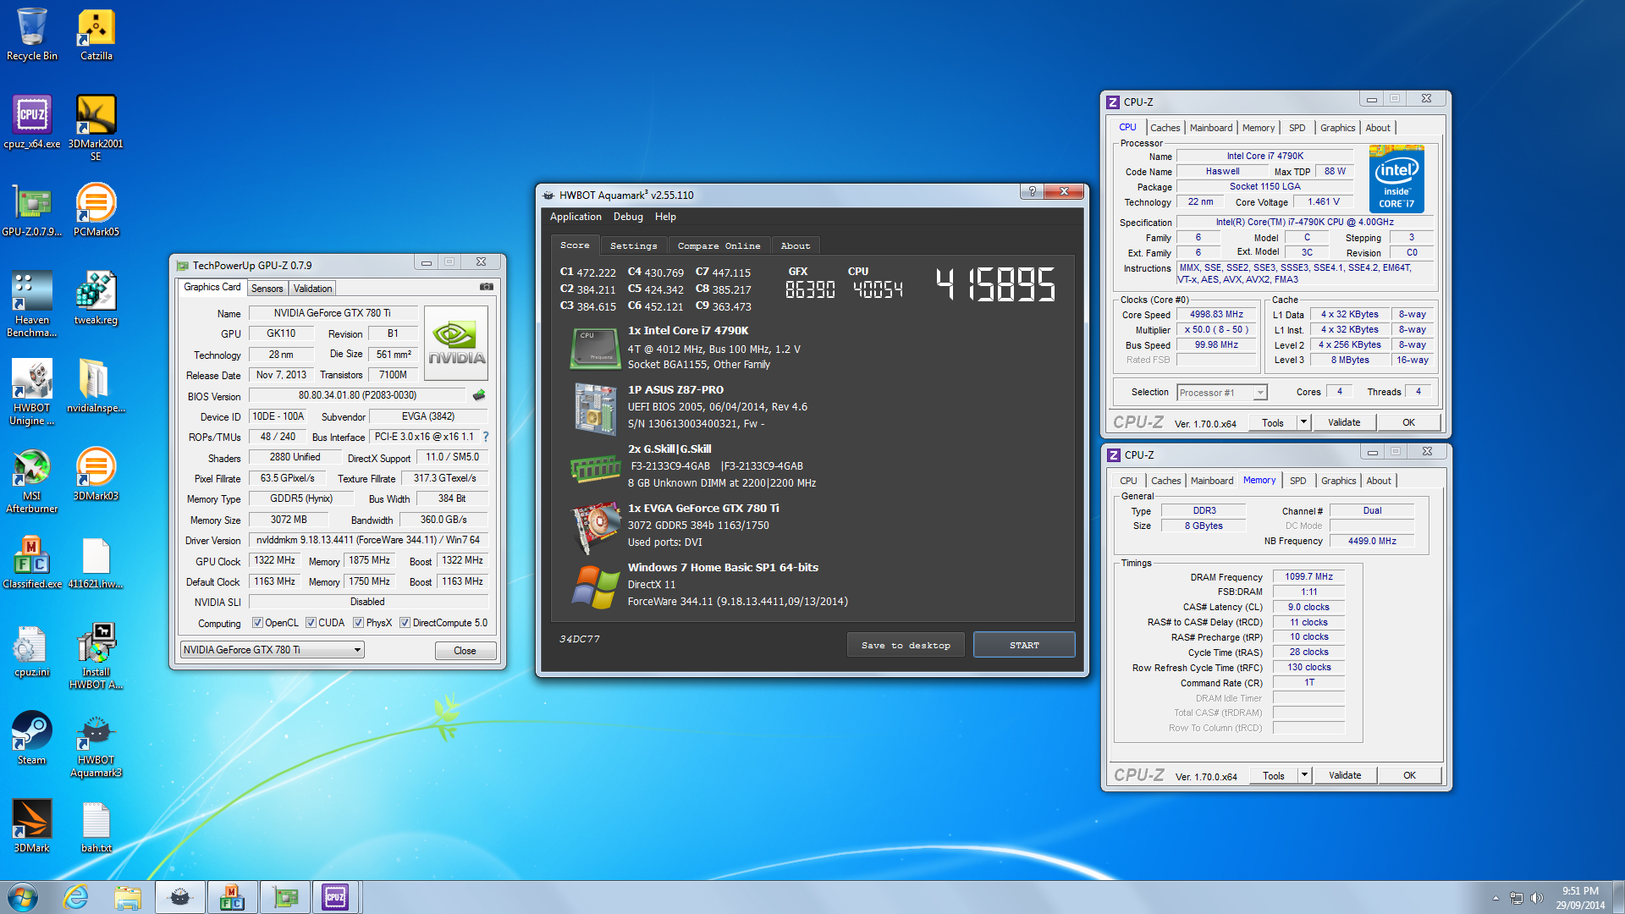This screenshot has height=914, width=1625.
Task: Toggle the CUDA checkbox in GPU-Z
Action: tap(311, 623)
